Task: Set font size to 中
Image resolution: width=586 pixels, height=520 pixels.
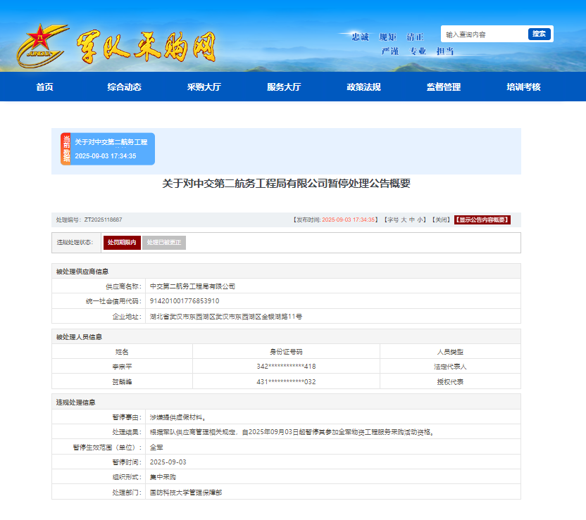Action: point(412,220)
